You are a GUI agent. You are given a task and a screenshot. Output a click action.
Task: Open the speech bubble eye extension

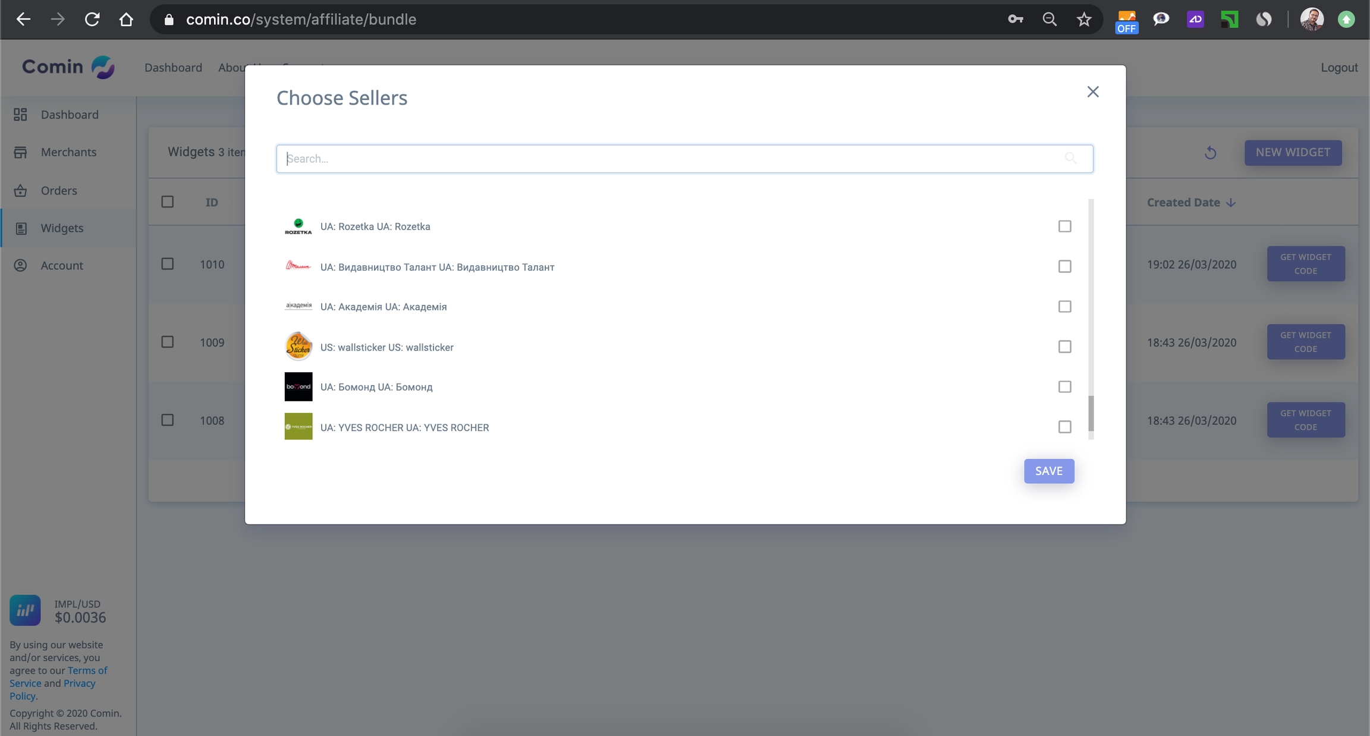pos(1161,19)
